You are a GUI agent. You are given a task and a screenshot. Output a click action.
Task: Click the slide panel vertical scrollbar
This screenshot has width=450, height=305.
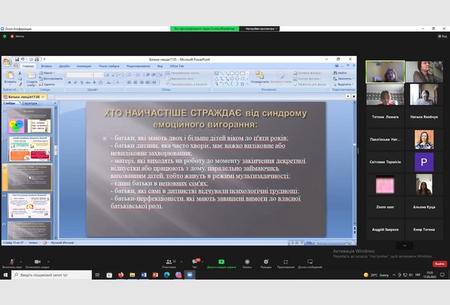click(56, 172)
